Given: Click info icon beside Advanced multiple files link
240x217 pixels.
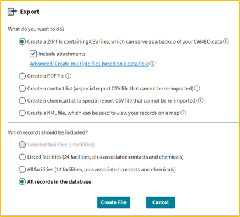Looking at the screenshot, I should point(153,64).
